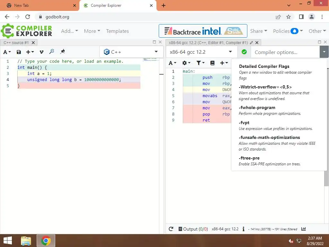Open the x86-64 gcc 12.2 compiler selector
The width and height of the screenshot is (329, 247).
pos(201,52)
